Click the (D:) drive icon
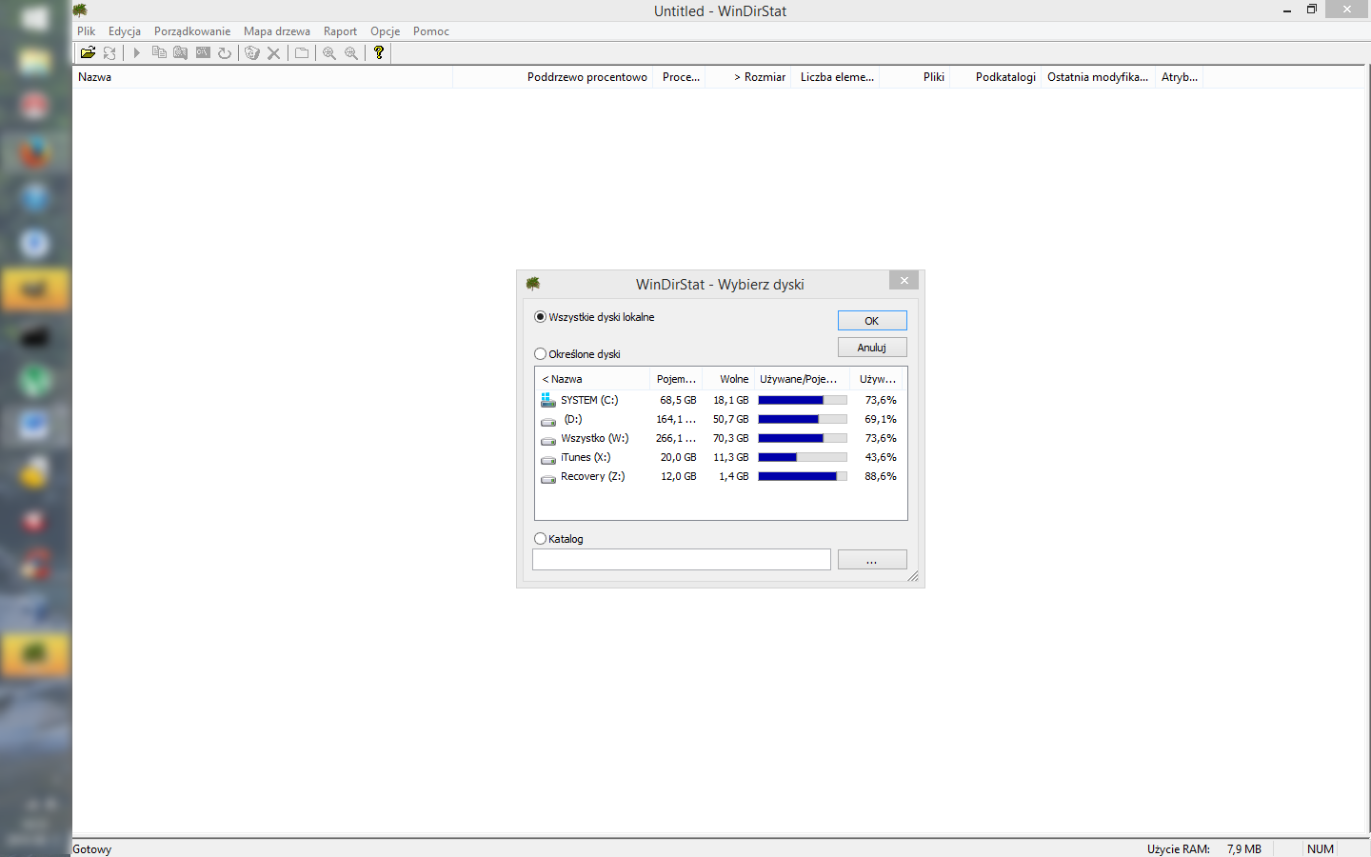The width and height of the screenshot is (1371, 857). click(548, 420)
